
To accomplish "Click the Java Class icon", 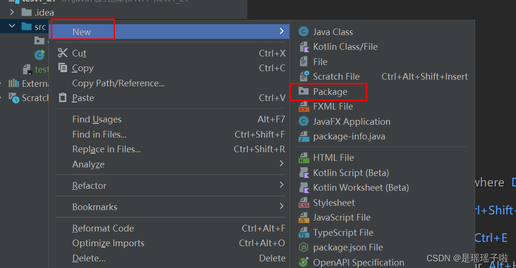I will (304, 32).
